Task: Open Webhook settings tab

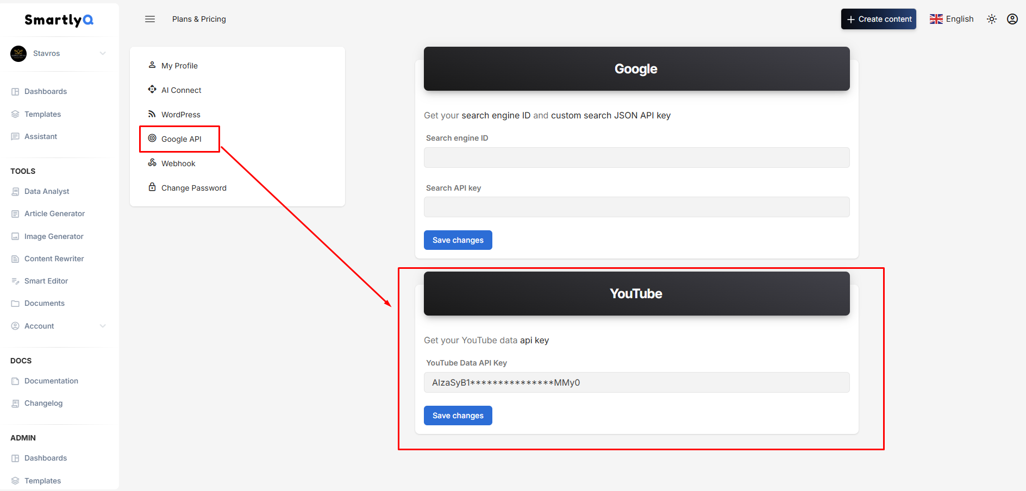Action: [x=178, y=163]
